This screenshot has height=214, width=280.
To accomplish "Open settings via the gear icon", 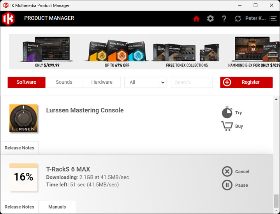I will (x=210, y=19).
